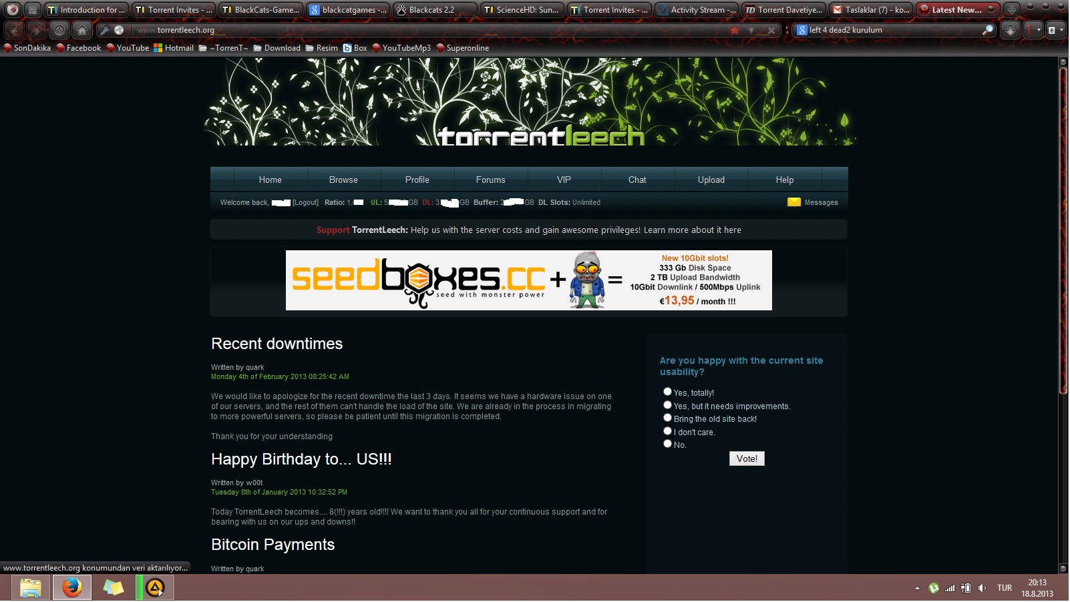Click the Firefox taskbar icon

click(x=71, y=588)
